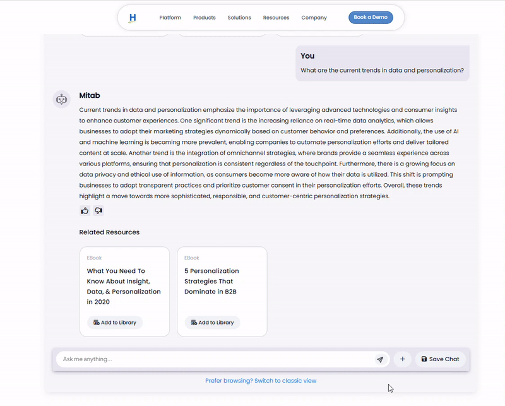
Task: Give the response a thumbs up
Action: pos(85,211)
